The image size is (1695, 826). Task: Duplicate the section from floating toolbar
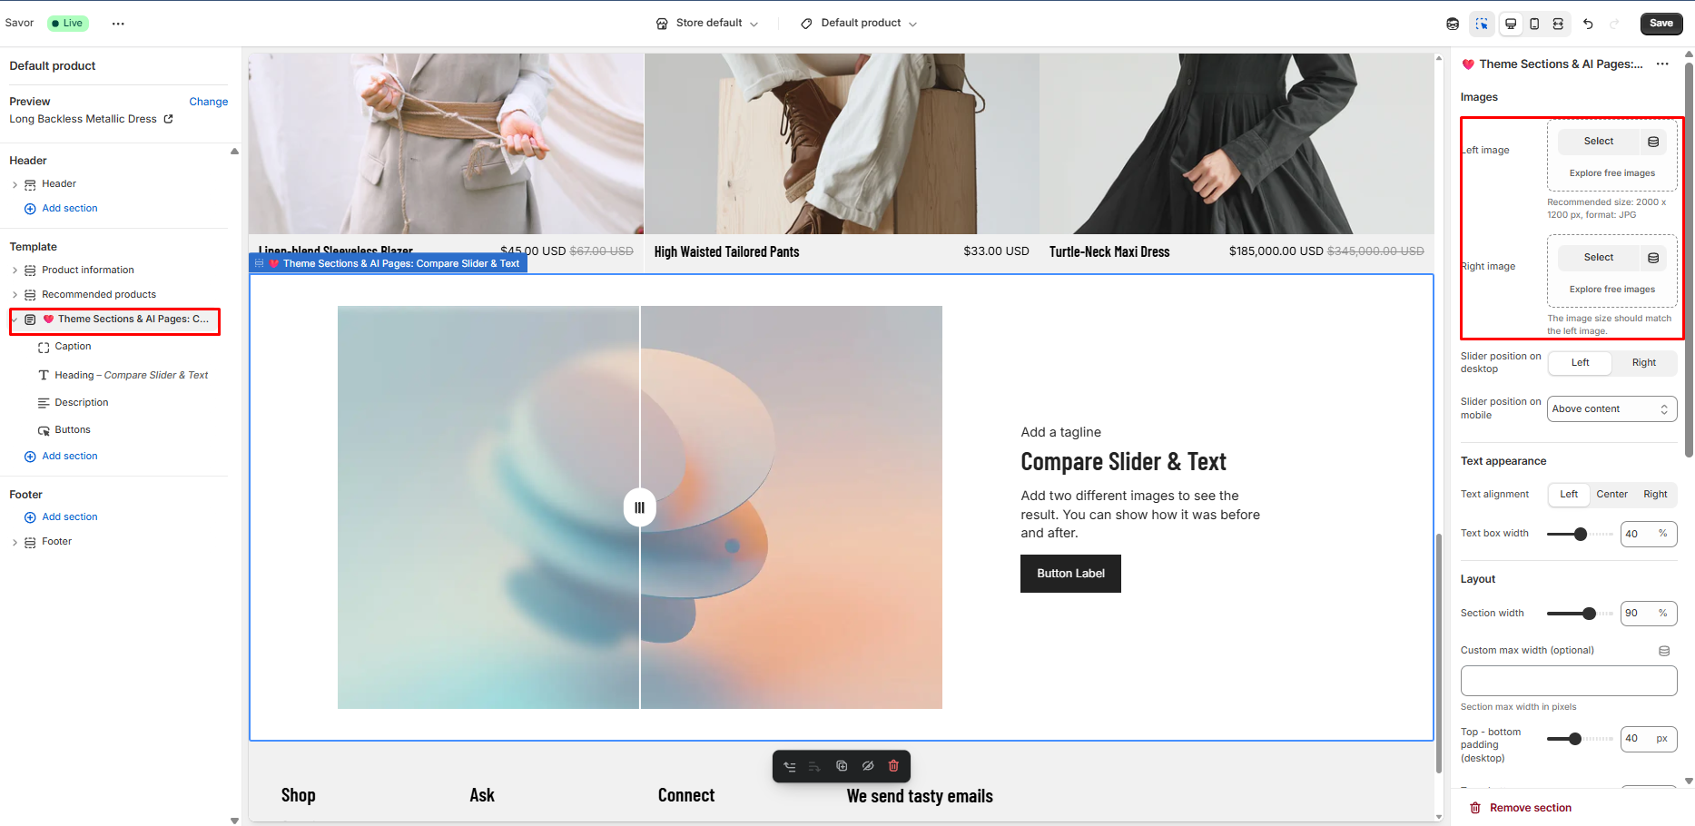coord(842,766)
